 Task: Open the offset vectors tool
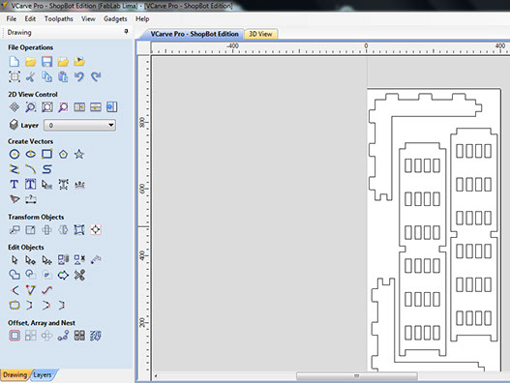(15, 336)
